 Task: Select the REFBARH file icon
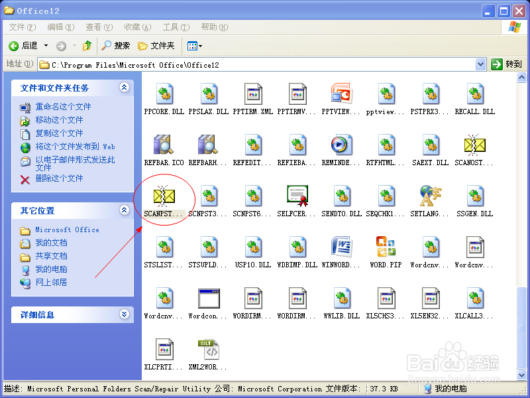(x=208, y=145)
